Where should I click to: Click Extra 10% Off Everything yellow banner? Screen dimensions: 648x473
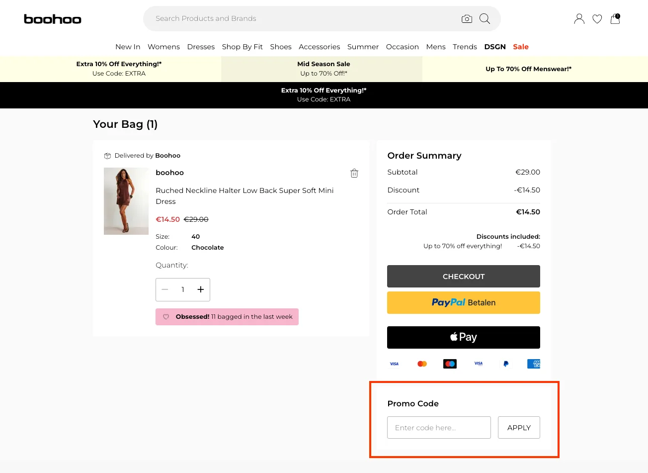(x=110, y=69)
